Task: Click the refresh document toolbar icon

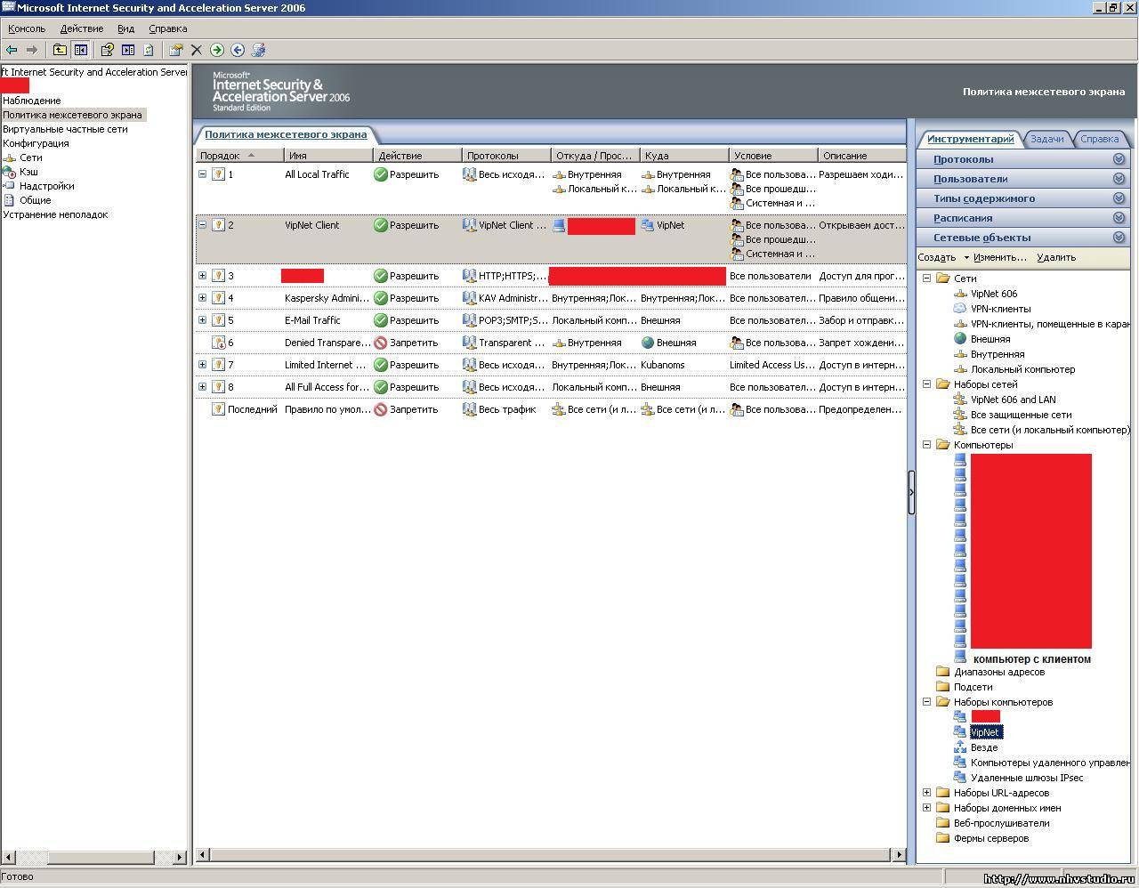Action: click(149, 50)
